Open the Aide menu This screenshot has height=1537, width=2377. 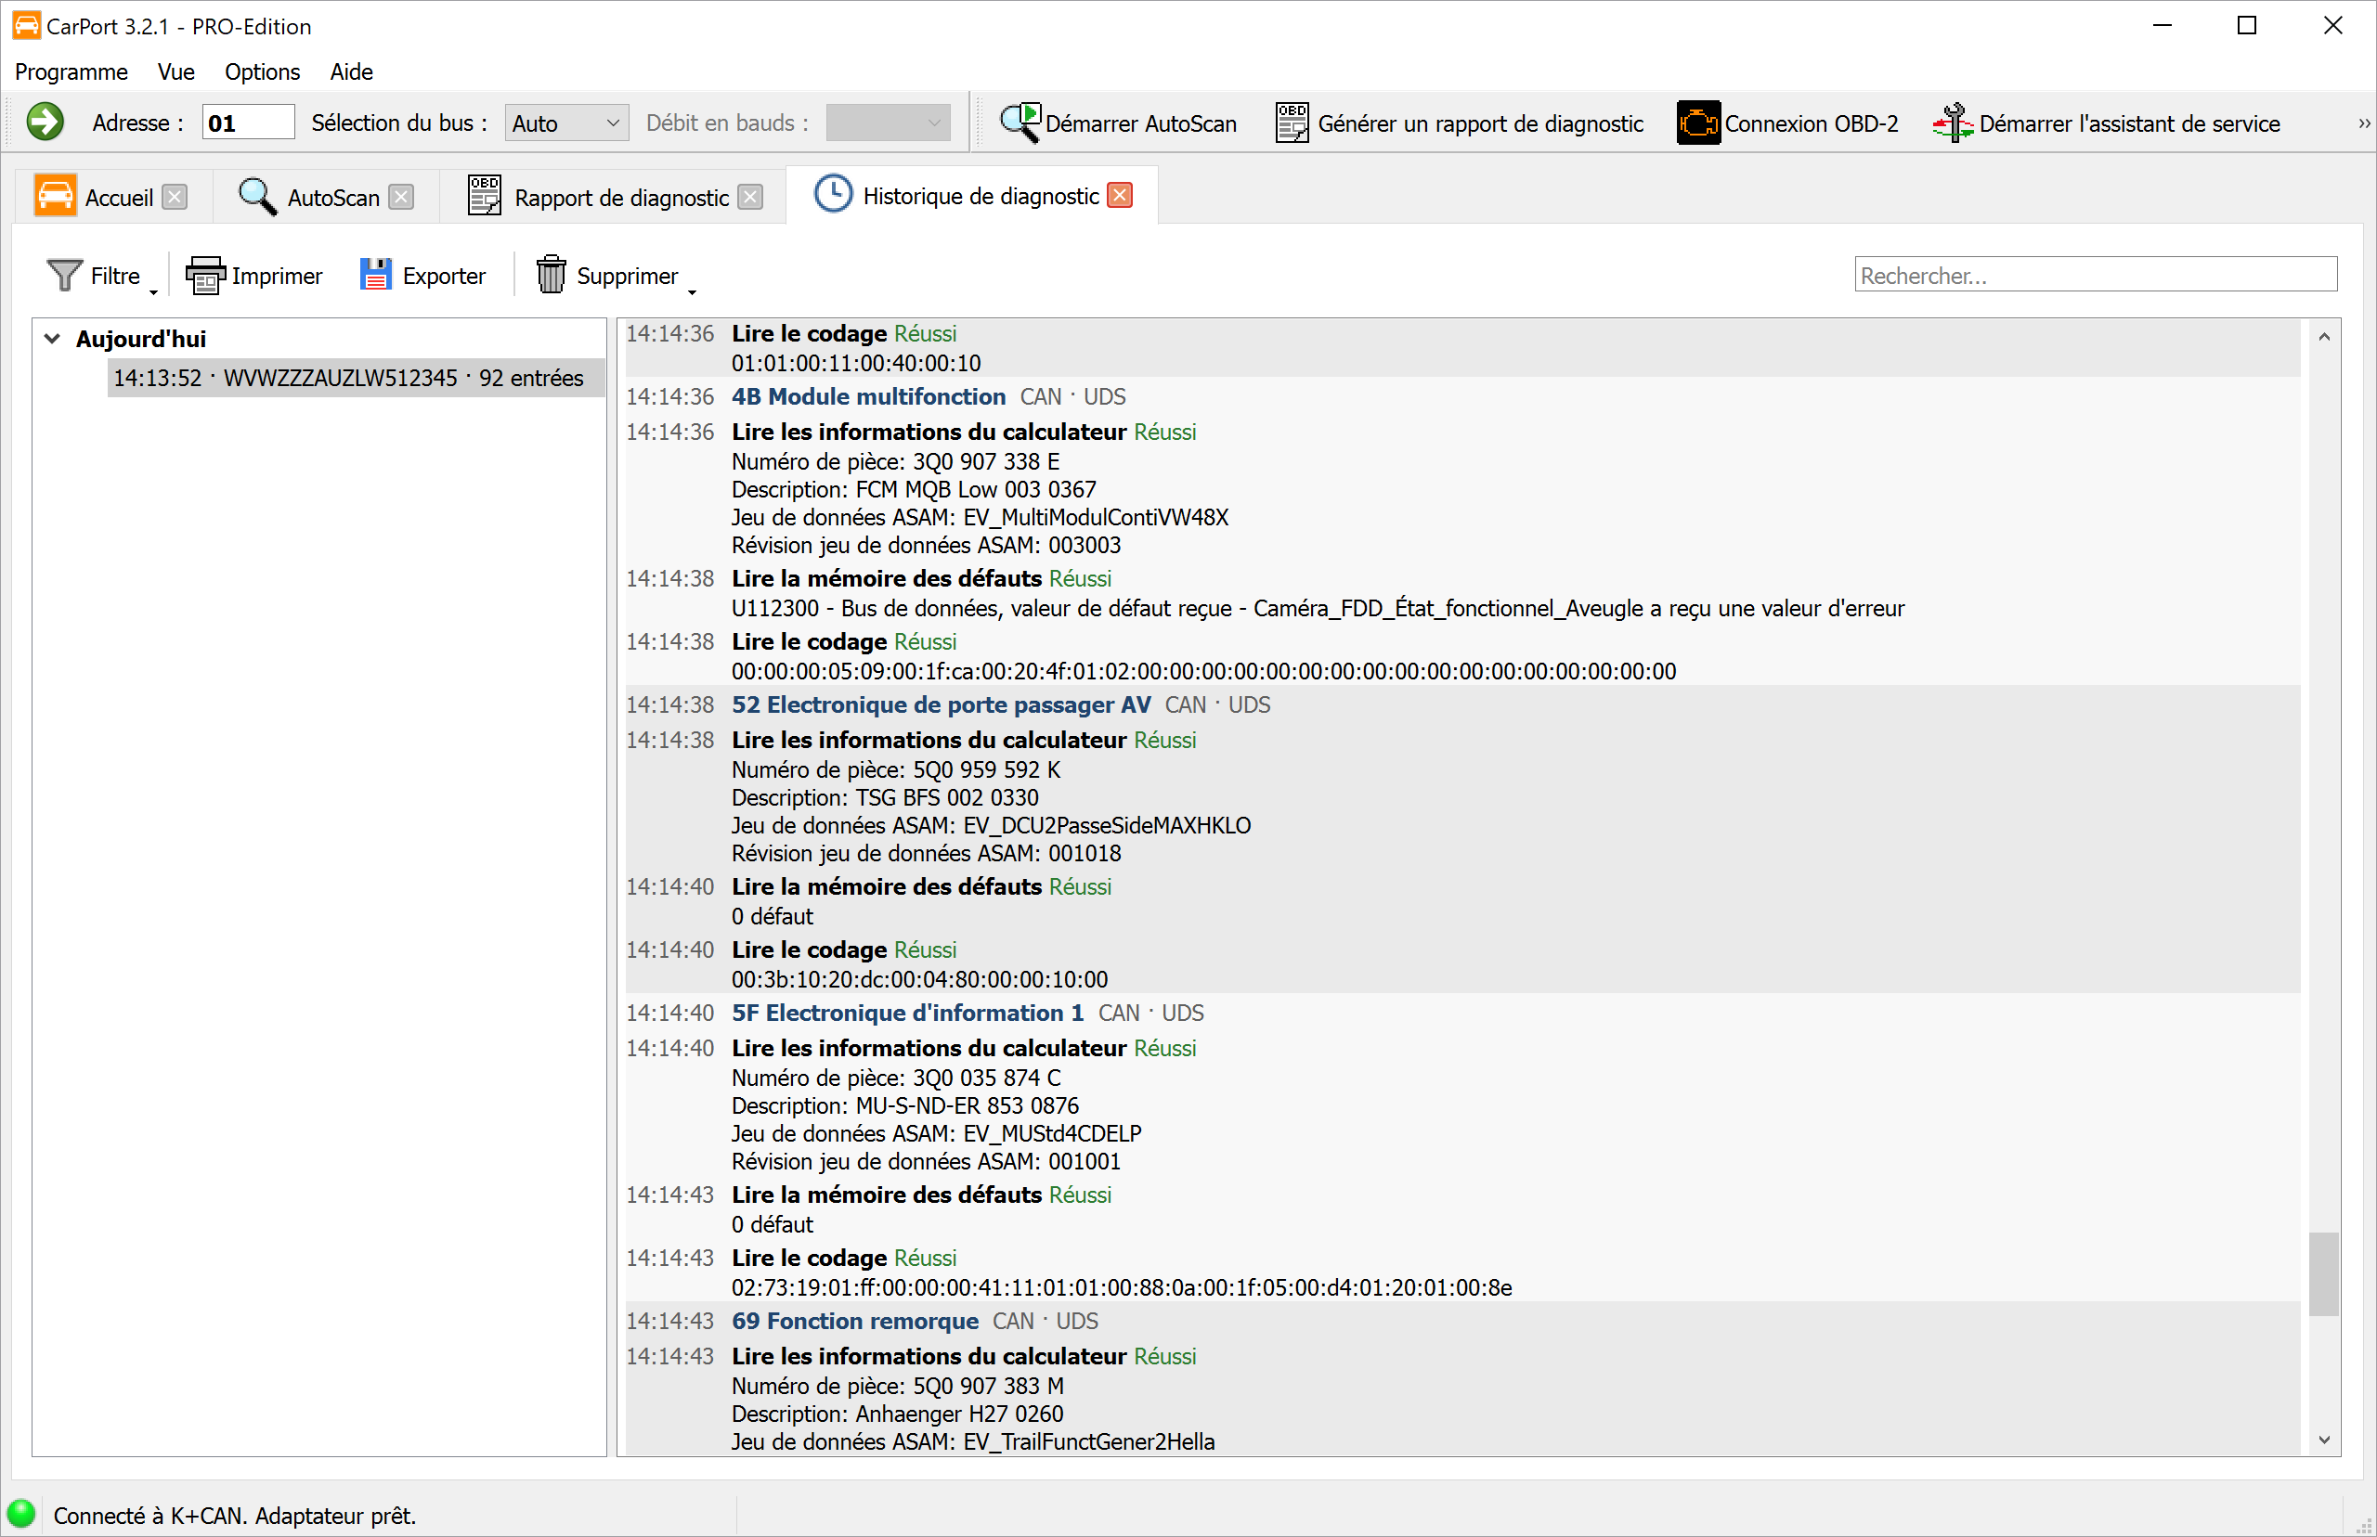coord(351,71)
